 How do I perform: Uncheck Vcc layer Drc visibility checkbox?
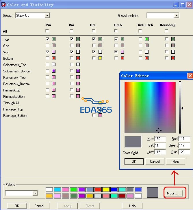coord(94,52)
